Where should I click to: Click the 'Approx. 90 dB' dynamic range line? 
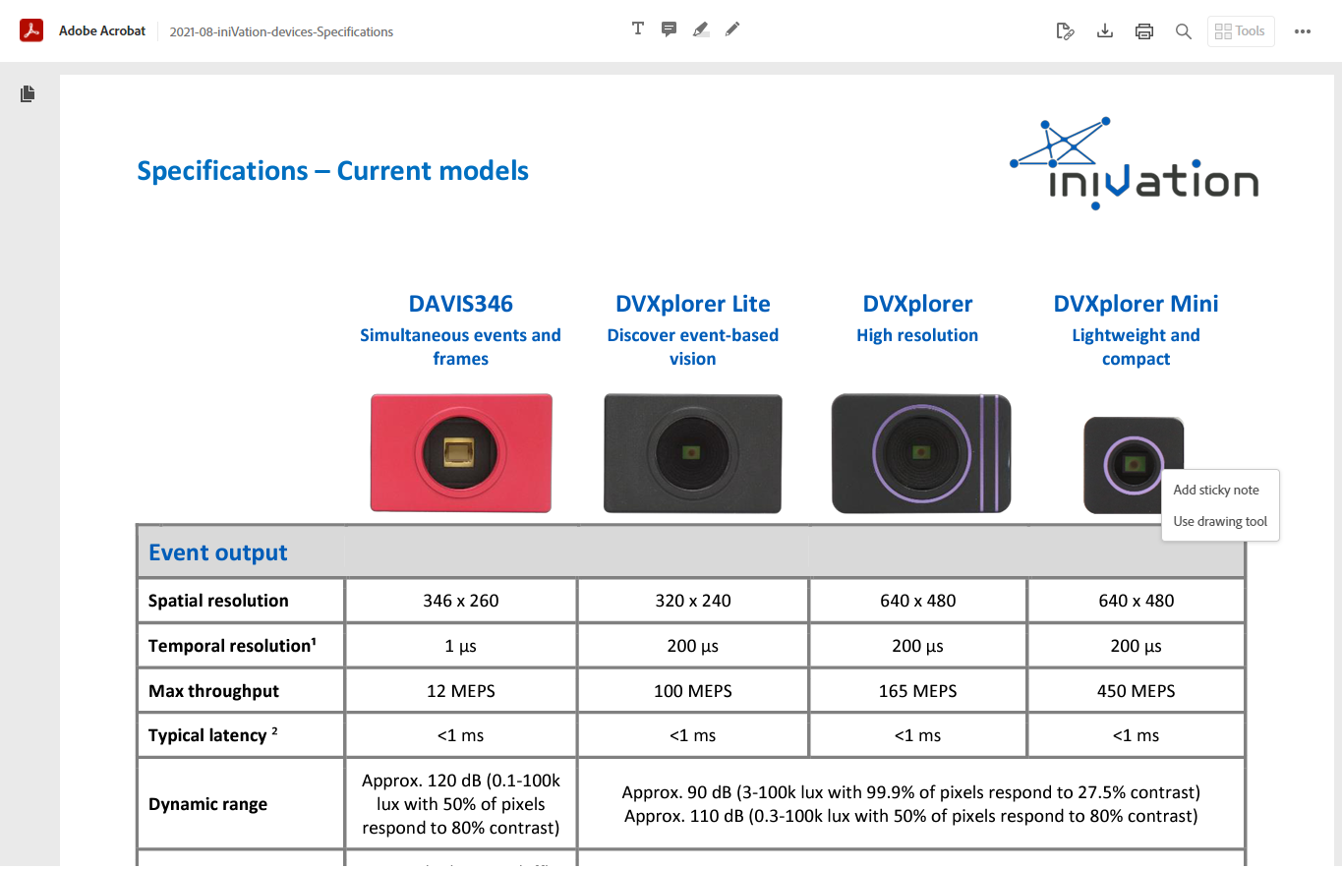(911, 792)
